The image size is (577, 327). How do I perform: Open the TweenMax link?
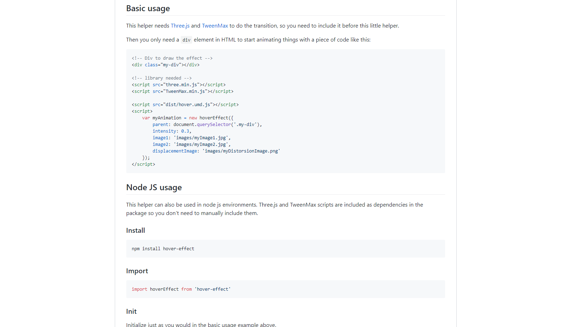click(x=215, y=26)
